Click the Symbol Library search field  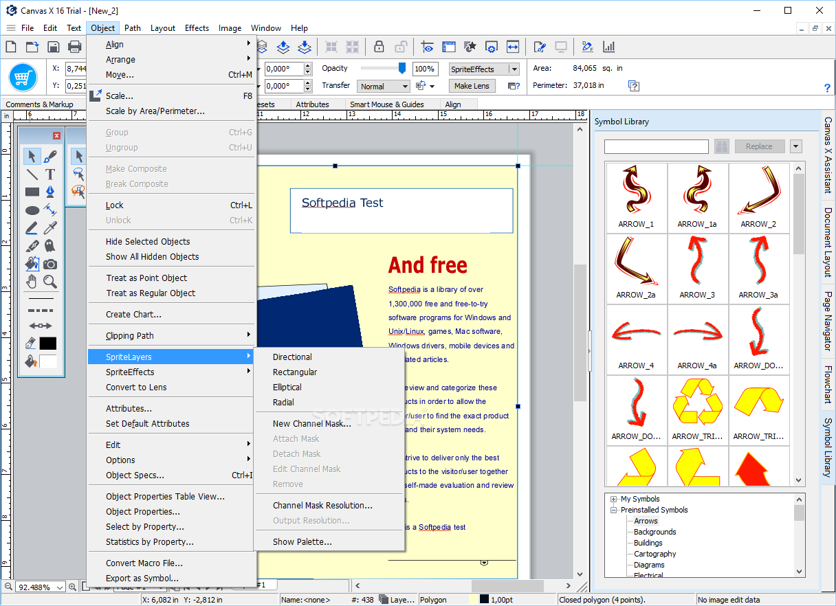click(x=656, y=146)
